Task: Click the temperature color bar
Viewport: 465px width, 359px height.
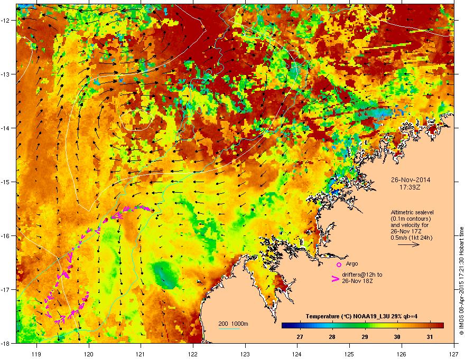Action: (x=362, y=326)
